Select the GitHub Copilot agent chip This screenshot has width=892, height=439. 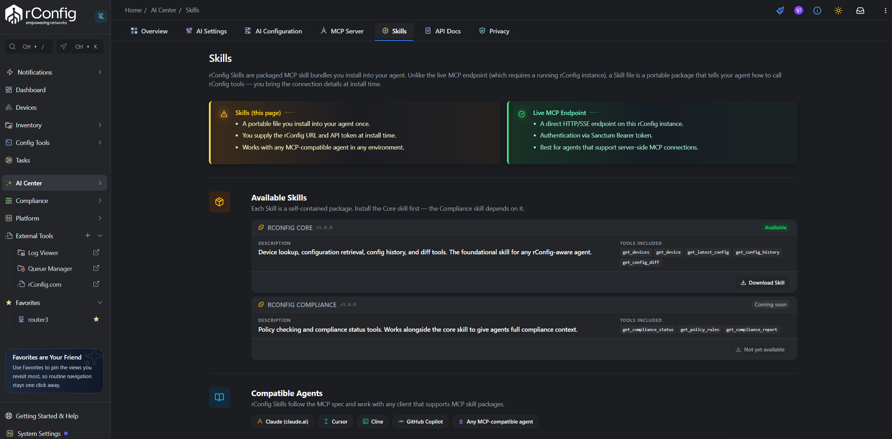coord(421,421)
